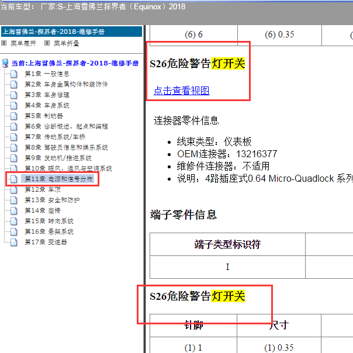Click page icon of 第9章 发动机/推进系统

pos(14,158)
